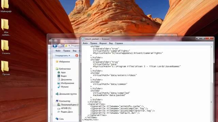This screenshot has height=122, width=218.
Task: Select the Изображения library entry
Action: tap(67, 83)
